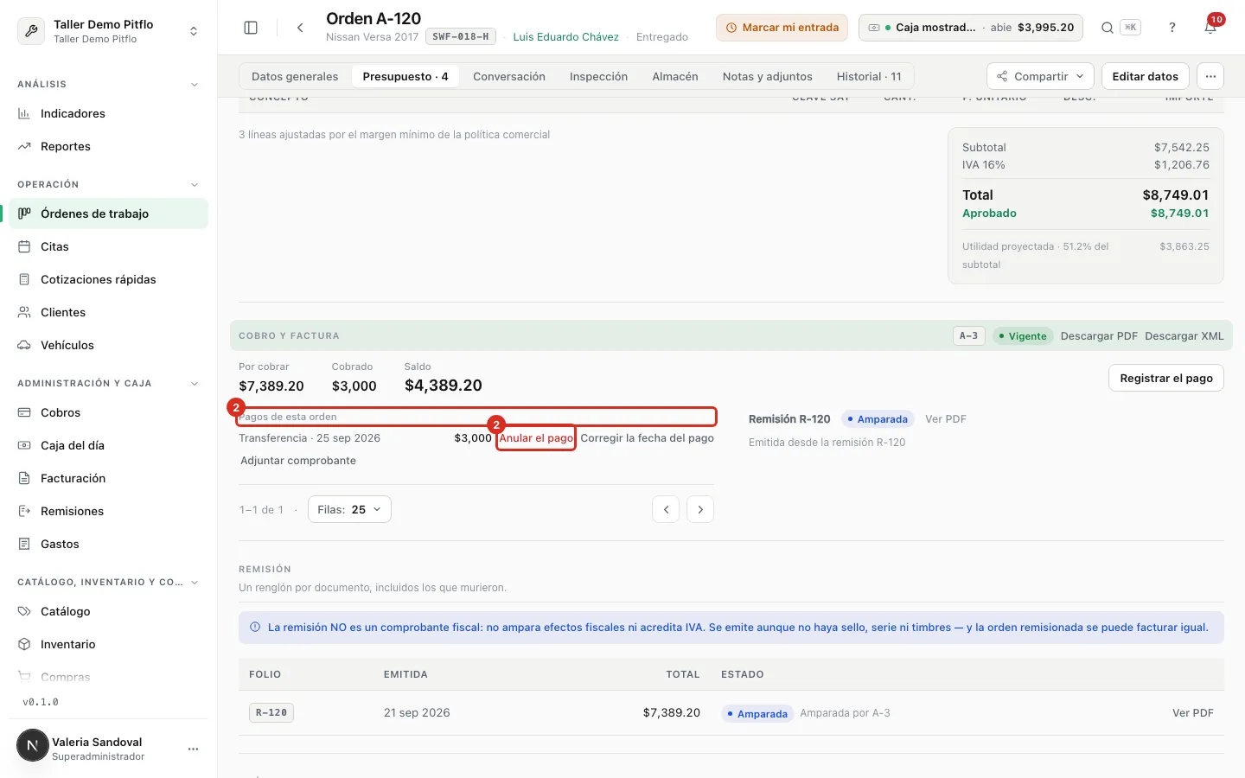Viewport: 1245px width, 778px height.
Task: Switch to the Inspección tab
Action: 598,76
